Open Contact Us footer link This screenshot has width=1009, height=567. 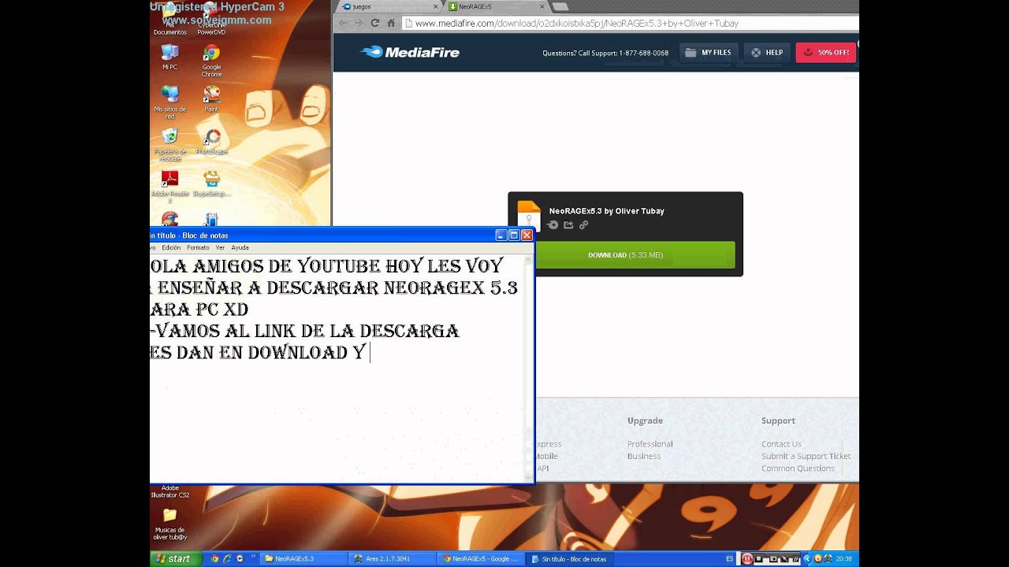click(781, 443)
